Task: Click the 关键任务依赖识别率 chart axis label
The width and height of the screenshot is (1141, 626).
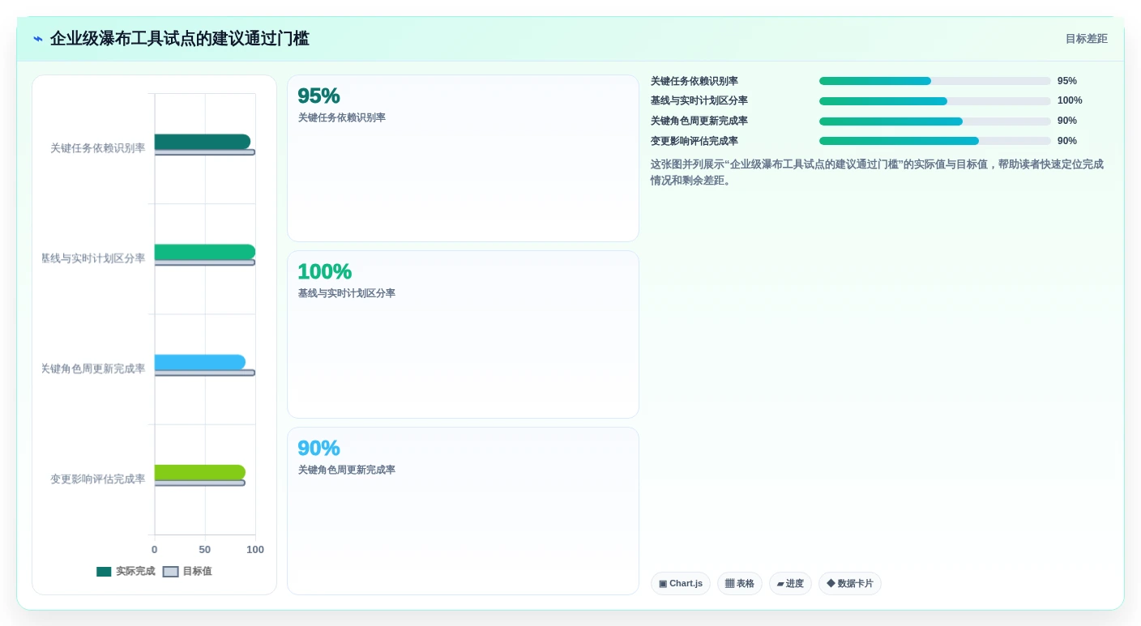Action: (98, 148)
